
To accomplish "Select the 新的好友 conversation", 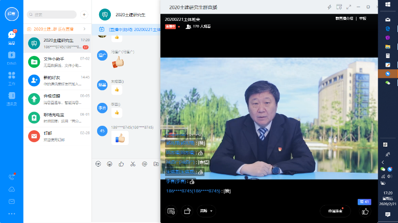I will tap(57, 80).
